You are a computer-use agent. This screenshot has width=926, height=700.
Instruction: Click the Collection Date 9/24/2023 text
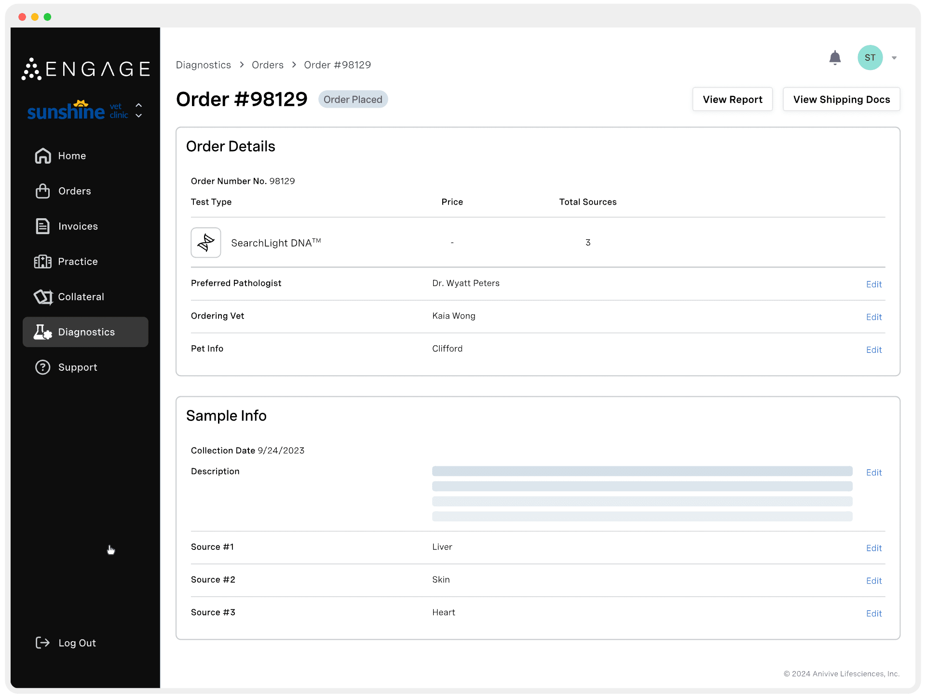click(248, 450)
